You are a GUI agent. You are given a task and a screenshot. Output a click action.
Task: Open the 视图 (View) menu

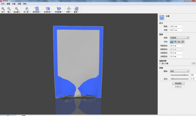pyautogui.click(x=19, y=4)
